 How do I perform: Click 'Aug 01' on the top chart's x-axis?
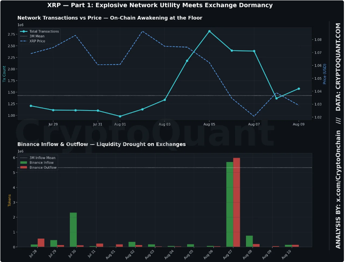click(120, 124)
